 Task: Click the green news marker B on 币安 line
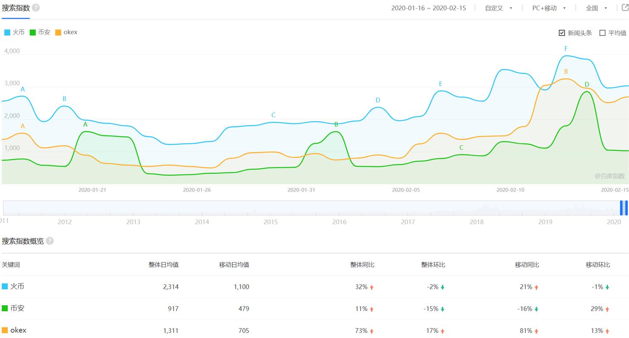(x=336, y=124)
